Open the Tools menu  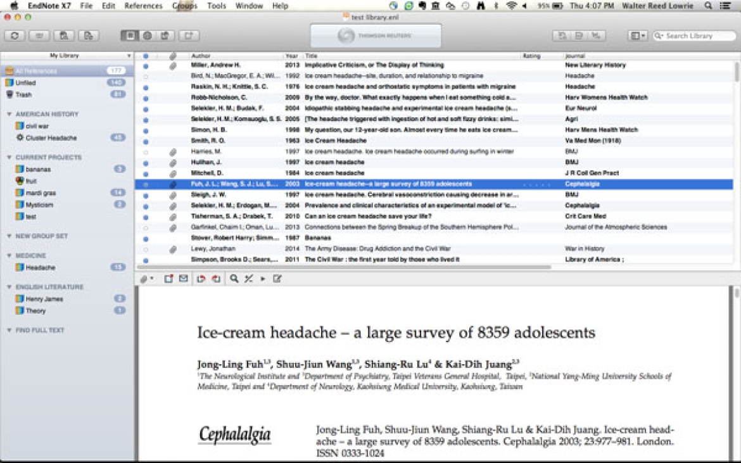click(216, 6)
